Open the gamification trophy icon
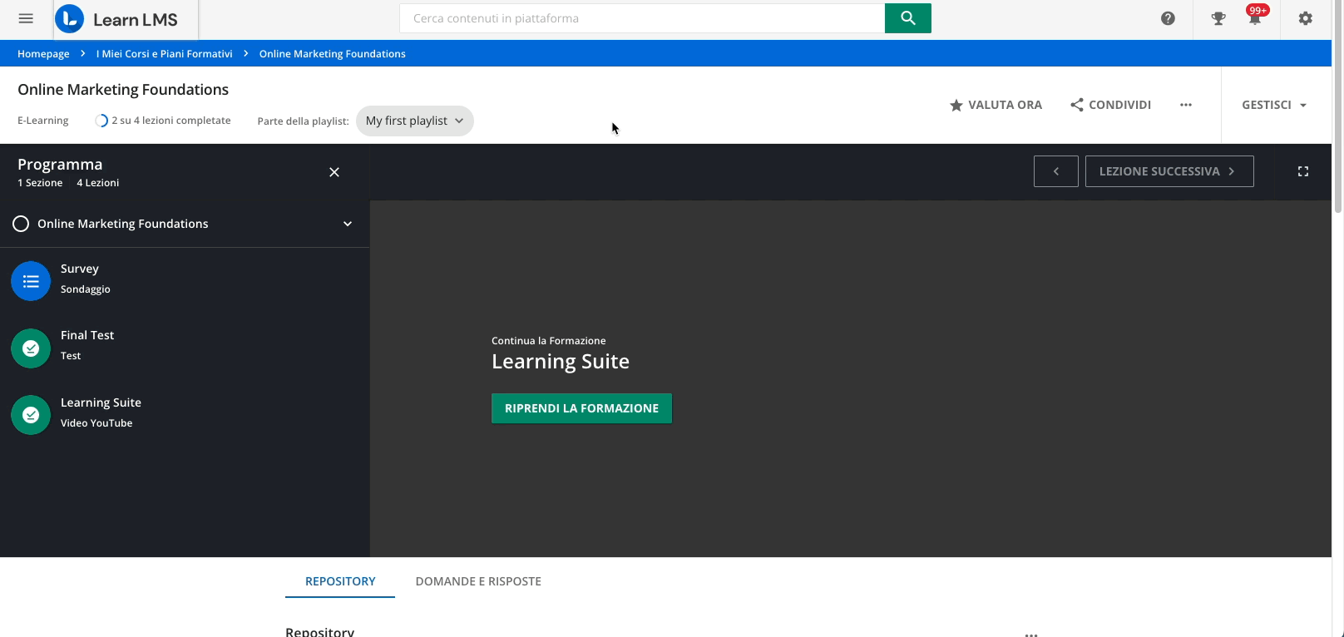 point(1218,18)
